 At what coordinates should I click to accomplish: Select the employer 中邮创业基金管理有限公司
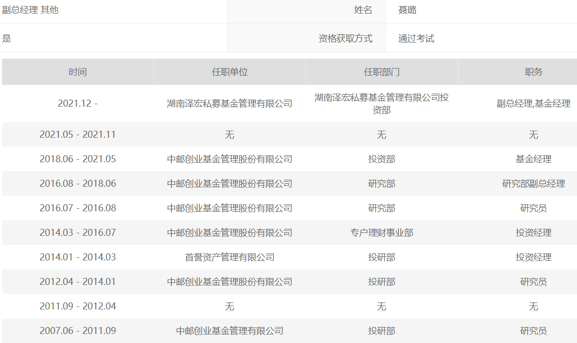tap(230, 330)
